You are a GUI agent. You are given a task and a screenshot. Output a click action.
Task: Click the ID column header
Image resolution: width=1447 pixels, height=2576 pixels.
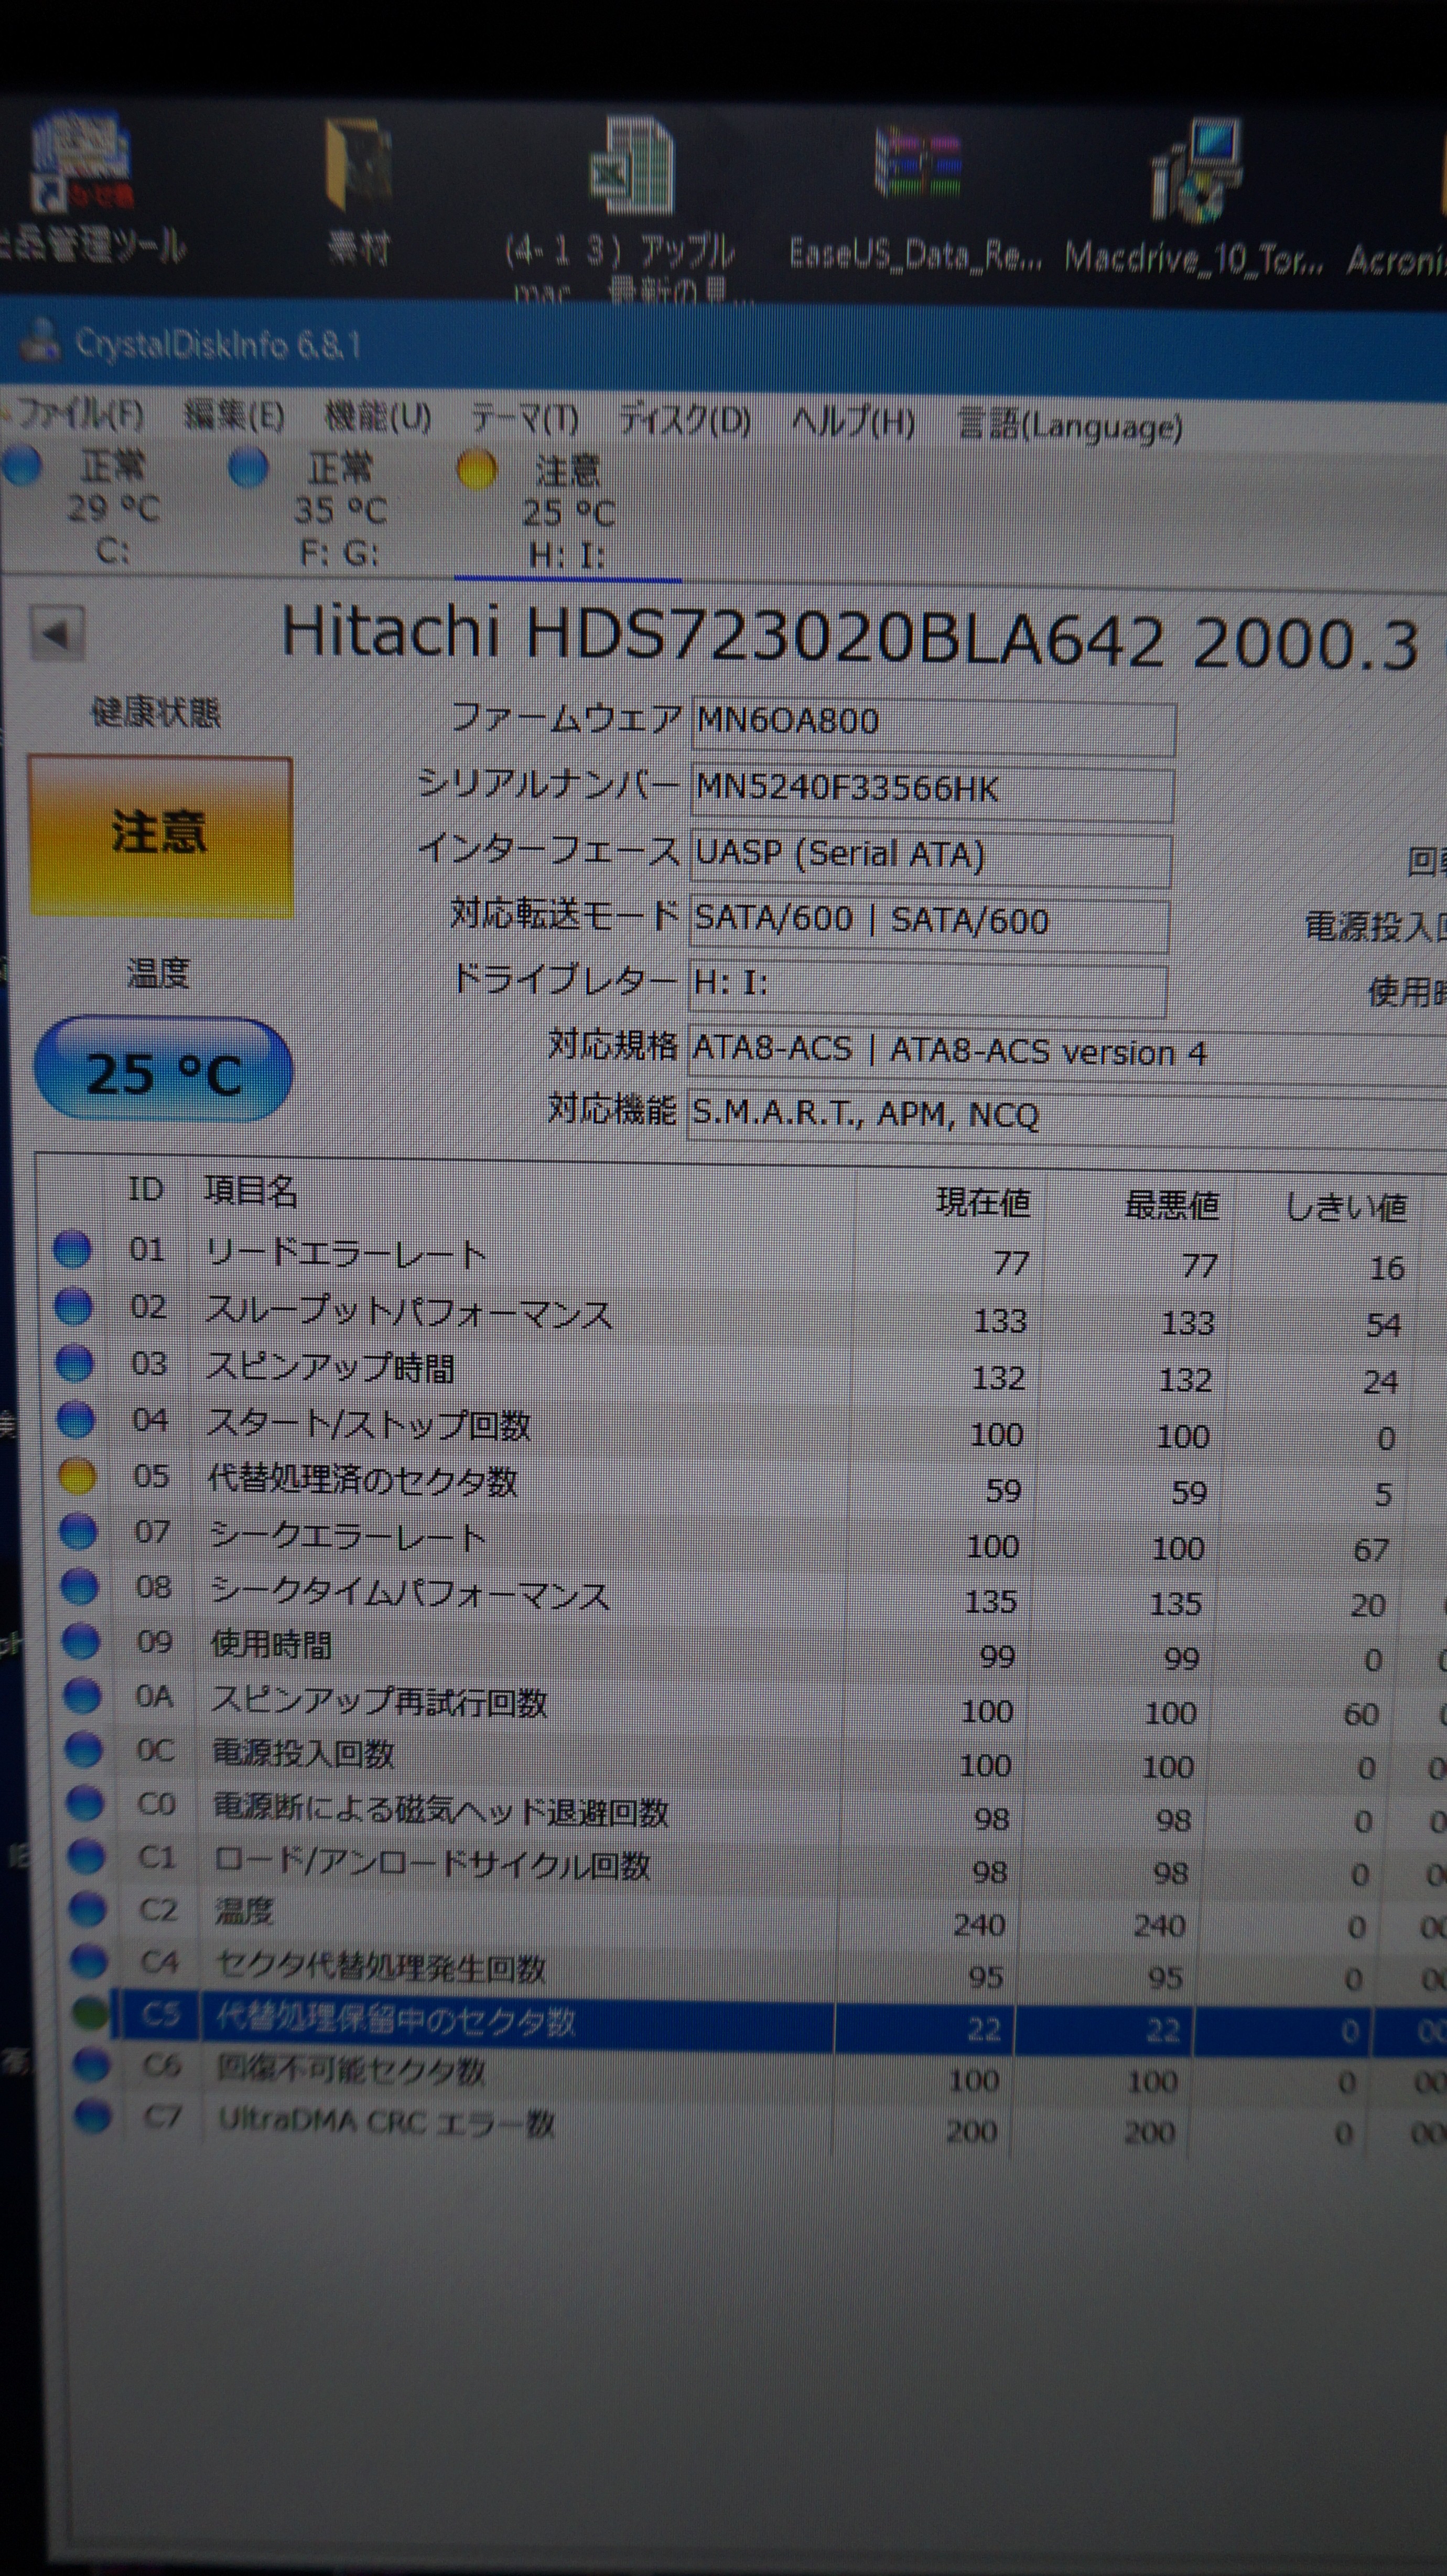[x=145, y=1189]
